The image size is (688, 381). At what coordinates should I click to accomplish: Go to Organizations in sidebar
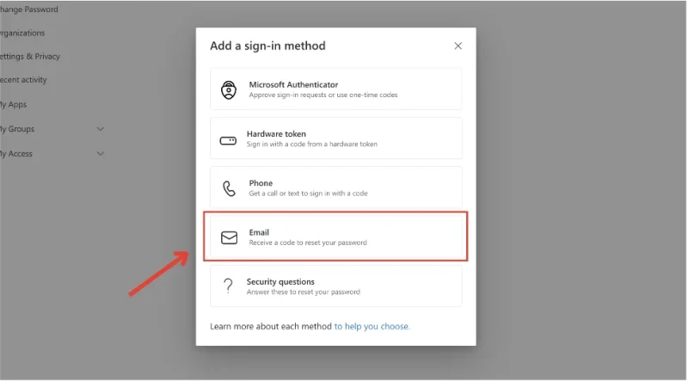tap(22, 33)
